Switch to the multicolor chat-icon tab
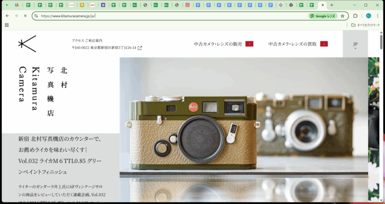 tap(17, 5)
